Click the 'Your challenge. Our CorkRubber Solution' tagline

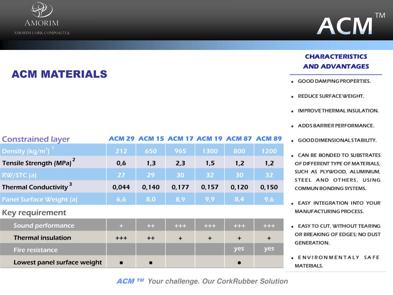point(218,281)
